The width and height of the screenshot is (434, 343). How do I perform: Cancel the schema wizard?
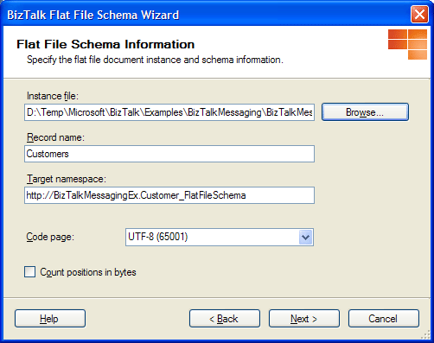click(x=383, y=319)
